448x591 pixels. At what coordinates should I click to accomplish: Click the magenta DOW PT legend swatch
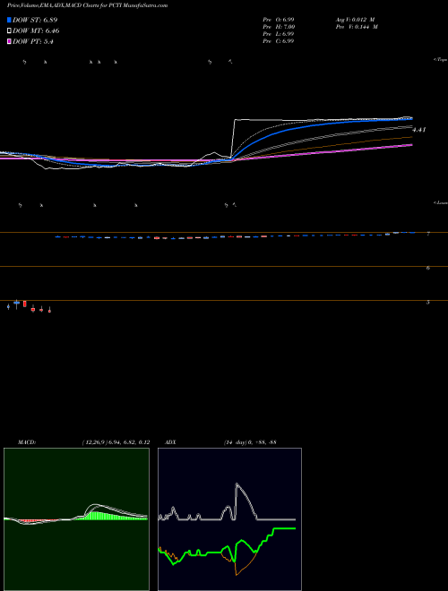click(x=9, y=41)
